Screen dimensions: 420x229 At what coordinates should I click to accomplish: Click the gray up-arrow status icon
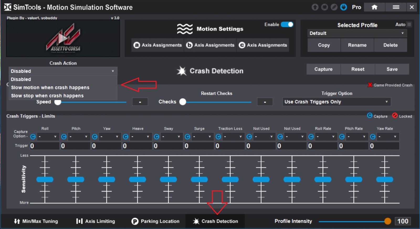(315, 7)
